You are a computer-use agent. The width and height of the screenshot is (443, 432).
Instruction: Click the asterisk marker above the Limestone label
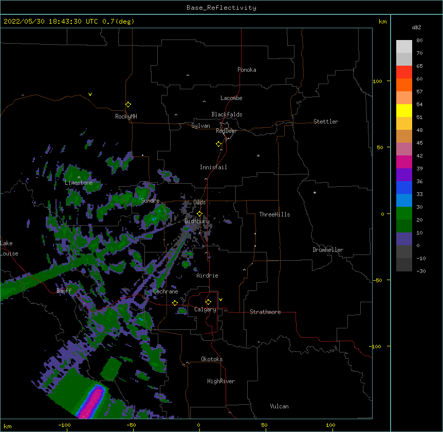(79, 177)
